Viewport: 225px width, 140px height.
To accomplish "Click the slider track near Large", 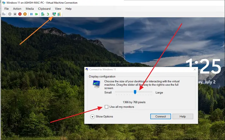I will tap(150, 92).
